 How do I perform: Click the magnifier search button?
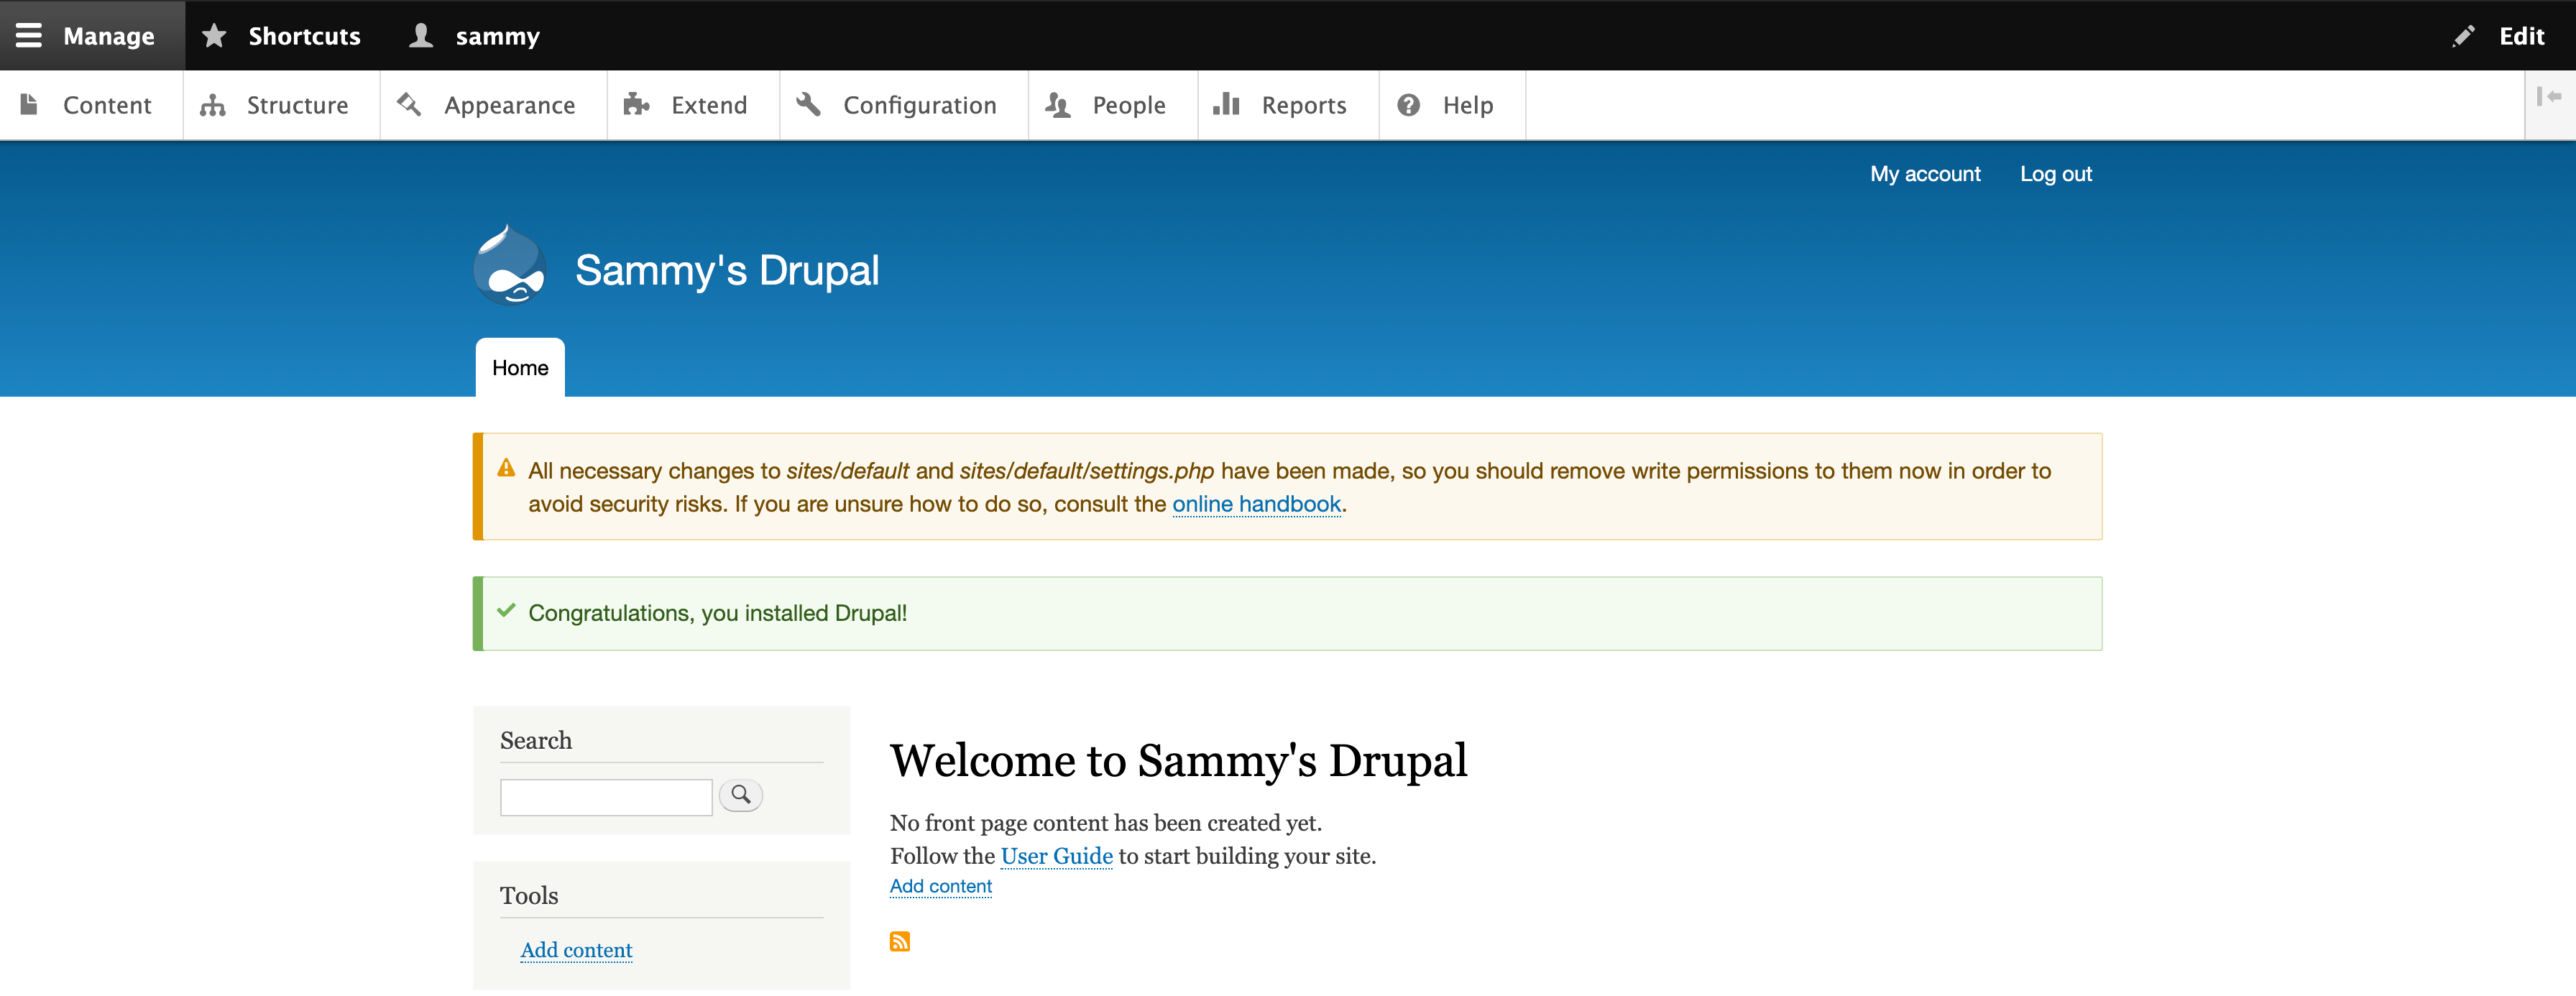(x=741, y=795)
